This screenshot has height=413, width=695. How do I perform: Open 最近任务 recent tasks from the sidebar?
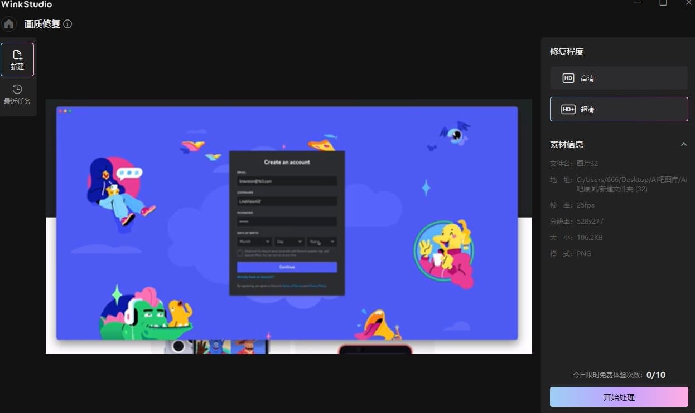point(17,95)
